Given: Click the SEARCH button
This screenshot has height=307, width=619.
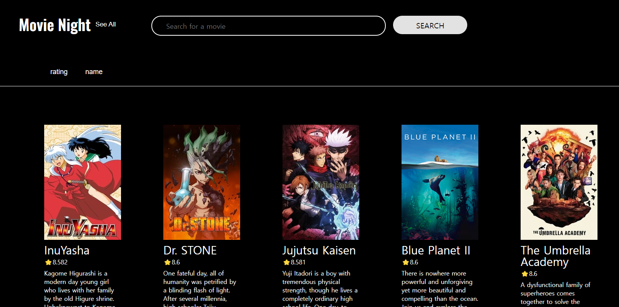Looking at the screenshot, I should pos(430,25).
